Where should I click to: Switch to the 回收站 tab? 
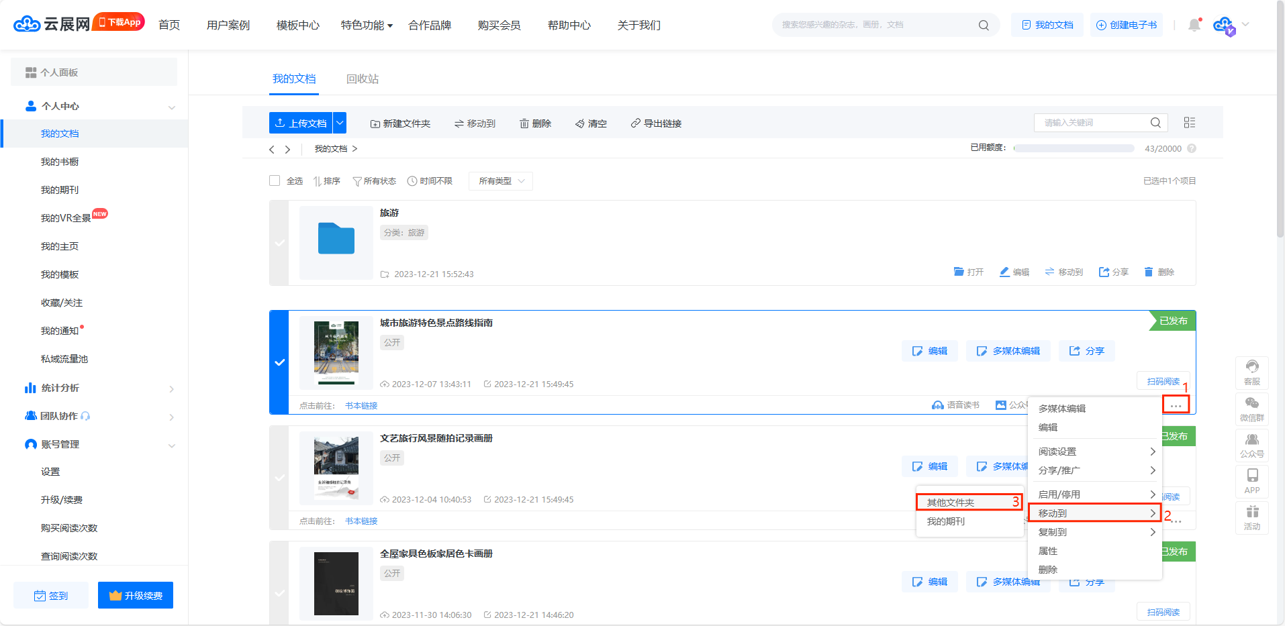363,79
